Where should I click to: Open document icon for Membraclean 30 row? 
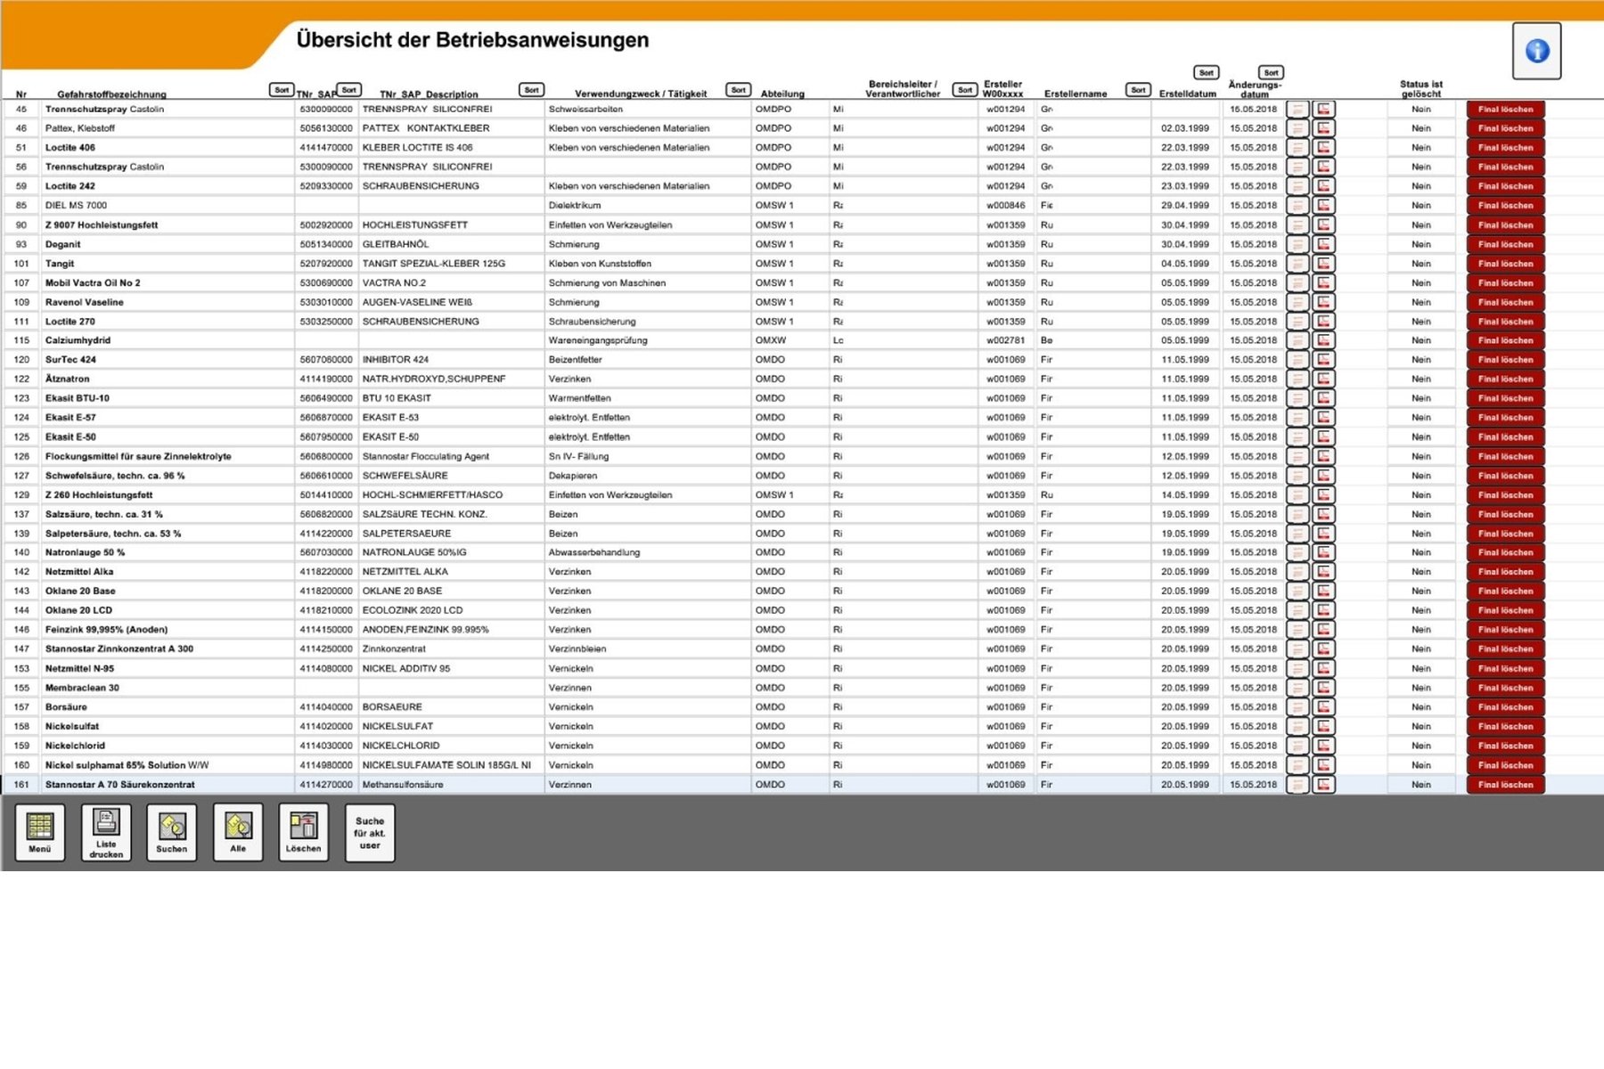tap(1297, 688)
